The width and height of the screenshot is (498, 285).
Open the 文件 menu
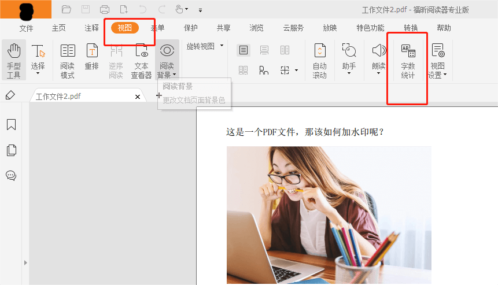[x=27, y=28]
